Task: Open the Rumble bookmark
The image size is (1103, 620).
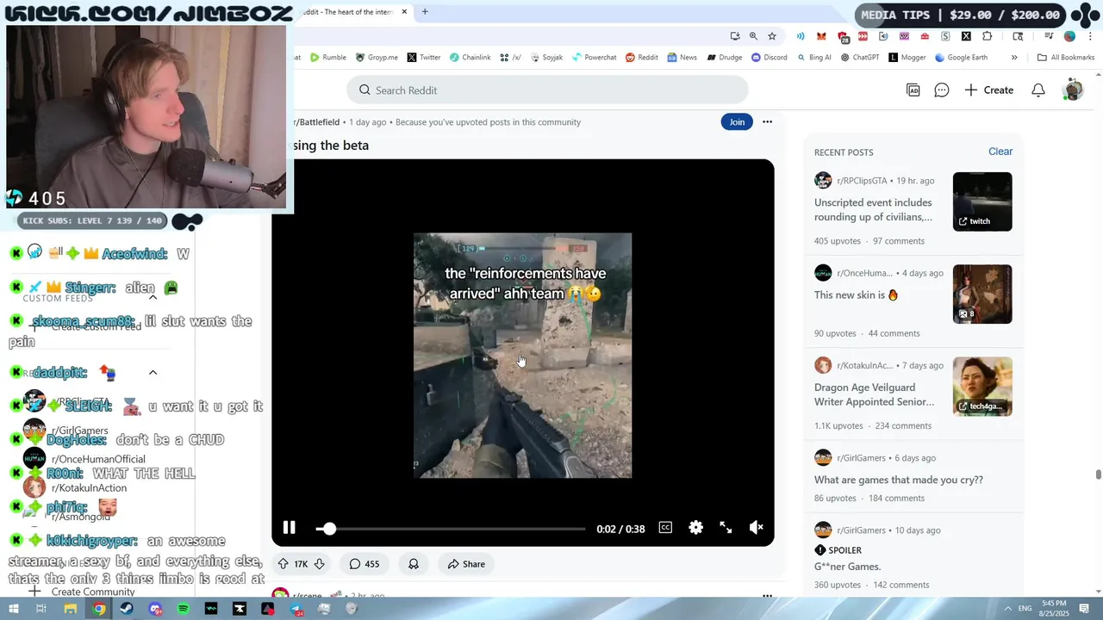Action: pos(328,58)
